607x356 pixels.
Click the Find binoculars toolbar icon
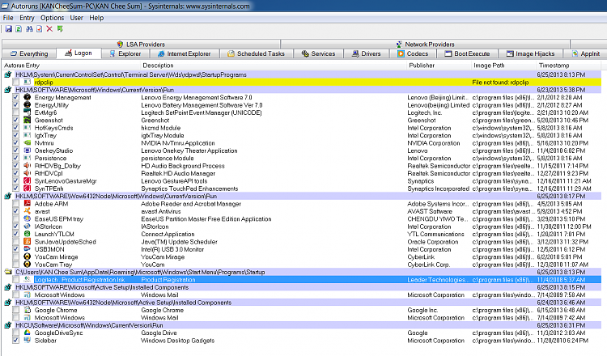[29, 29]
